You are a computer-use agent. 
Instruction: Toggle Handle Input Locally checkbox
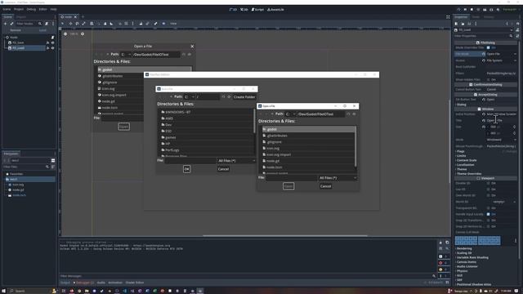tap(489, 214)
